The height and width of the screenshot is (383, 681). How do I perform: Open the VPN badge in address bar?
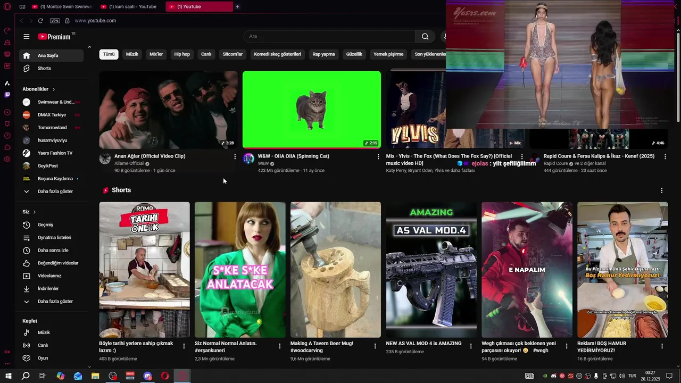[55, 20]
